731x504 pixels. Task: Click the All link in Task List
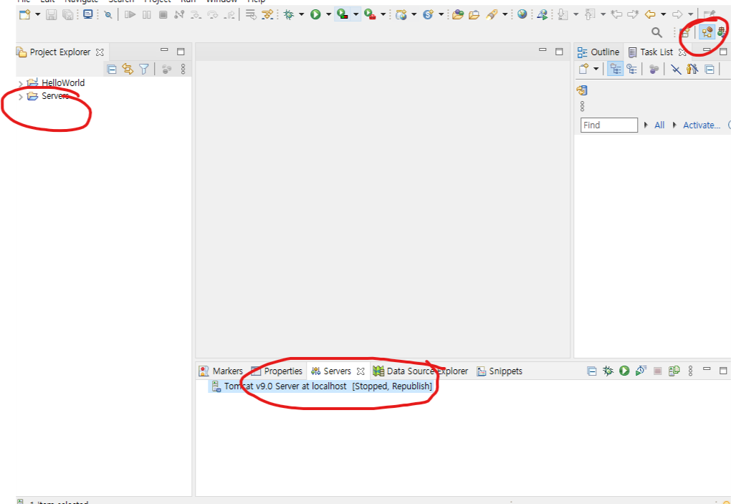pyautogui.click(x=659, y=125)
